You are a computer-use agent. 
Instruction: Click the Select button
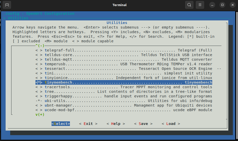61,124
